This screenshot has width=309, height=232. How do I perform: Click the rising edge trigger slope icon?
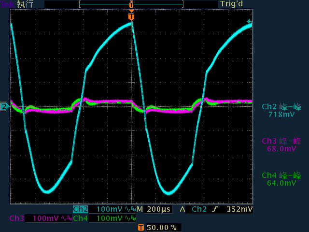pos(215,209)
